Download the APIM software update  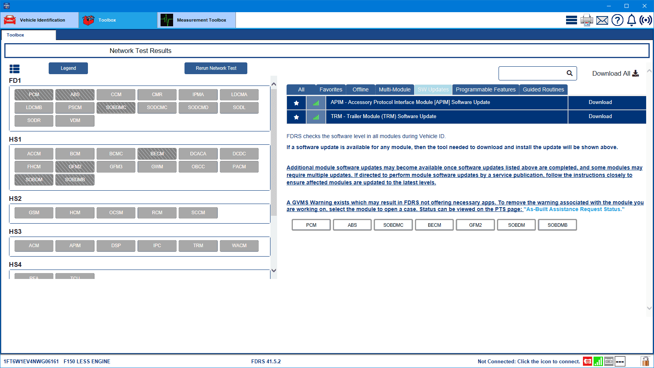[600, 102]
